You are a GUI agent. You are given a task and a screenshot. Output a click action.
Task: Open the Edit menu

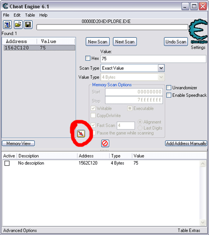17,15
